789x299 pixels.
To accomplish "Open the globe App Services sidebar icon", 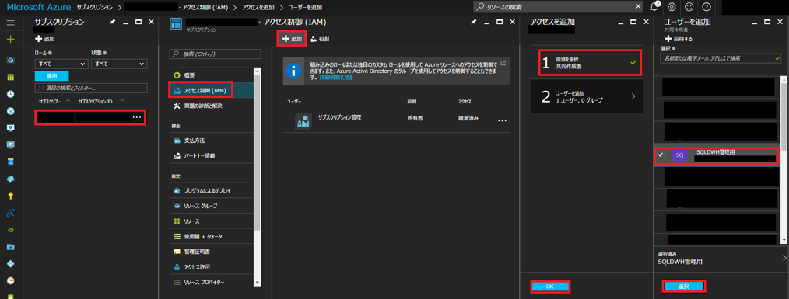I will (11, 111).
